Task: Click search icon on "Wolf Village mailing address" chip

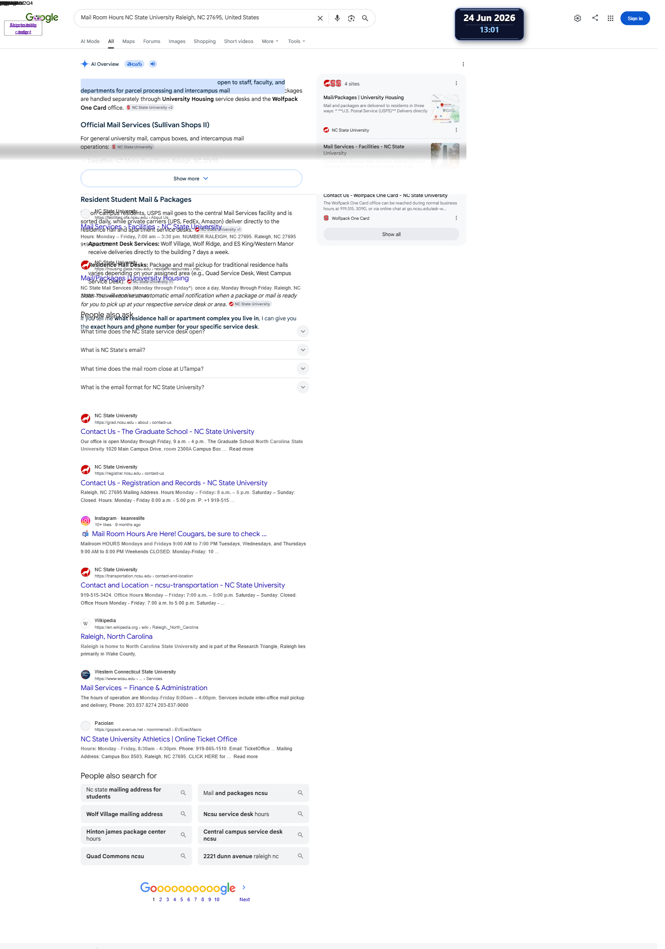Action: click(183, 814)
